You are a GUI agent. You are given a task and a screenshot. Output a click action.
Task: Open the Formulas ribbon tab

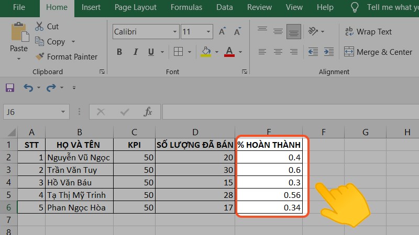pos(186,7)
